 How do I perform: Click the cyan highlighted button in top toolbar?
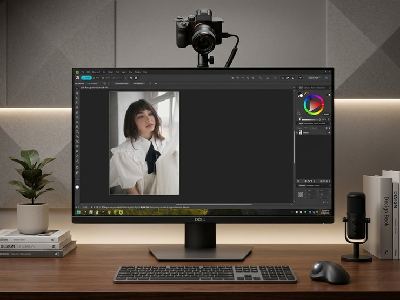click(86, 78)
